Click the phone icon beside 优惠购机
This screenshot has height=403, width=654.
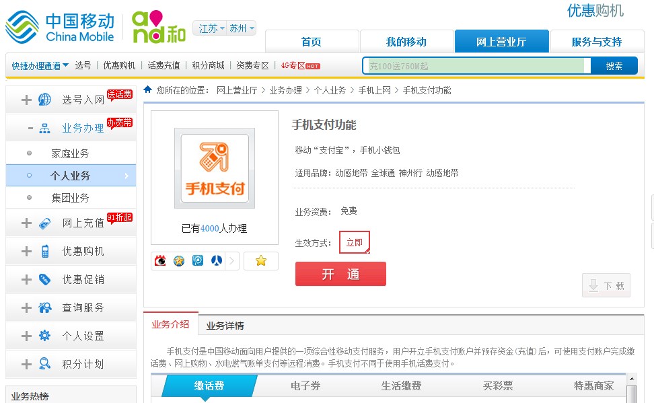click(x=45, y=251)
